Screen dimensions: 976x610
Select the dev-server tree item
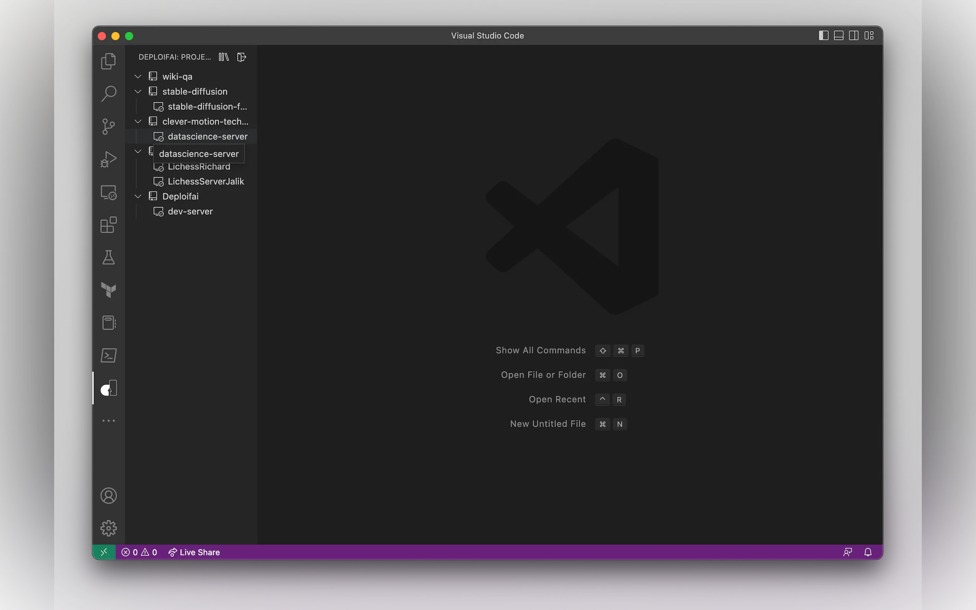190,211
